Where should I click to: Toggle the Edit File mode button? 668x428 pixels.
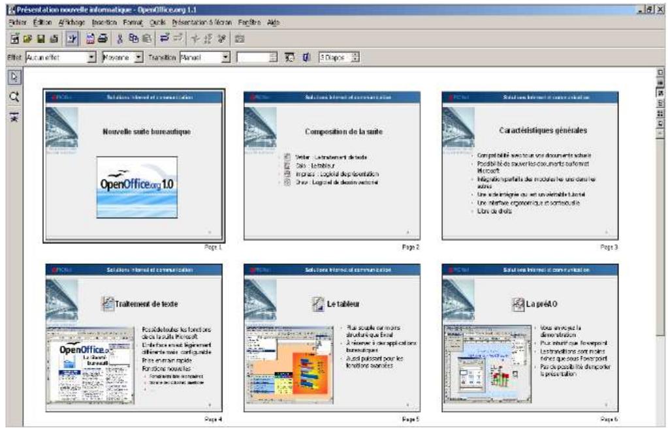(x=72, y=38)
